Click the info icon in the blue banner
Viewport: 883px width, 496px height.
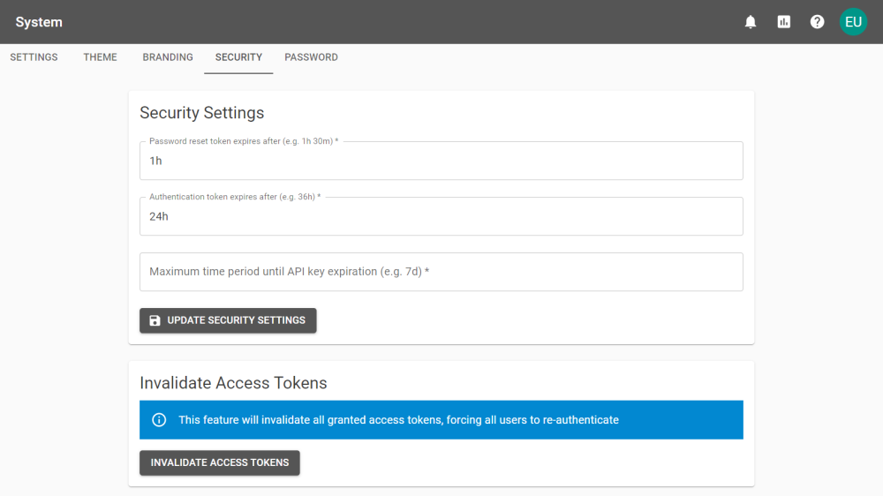point(159,420)
